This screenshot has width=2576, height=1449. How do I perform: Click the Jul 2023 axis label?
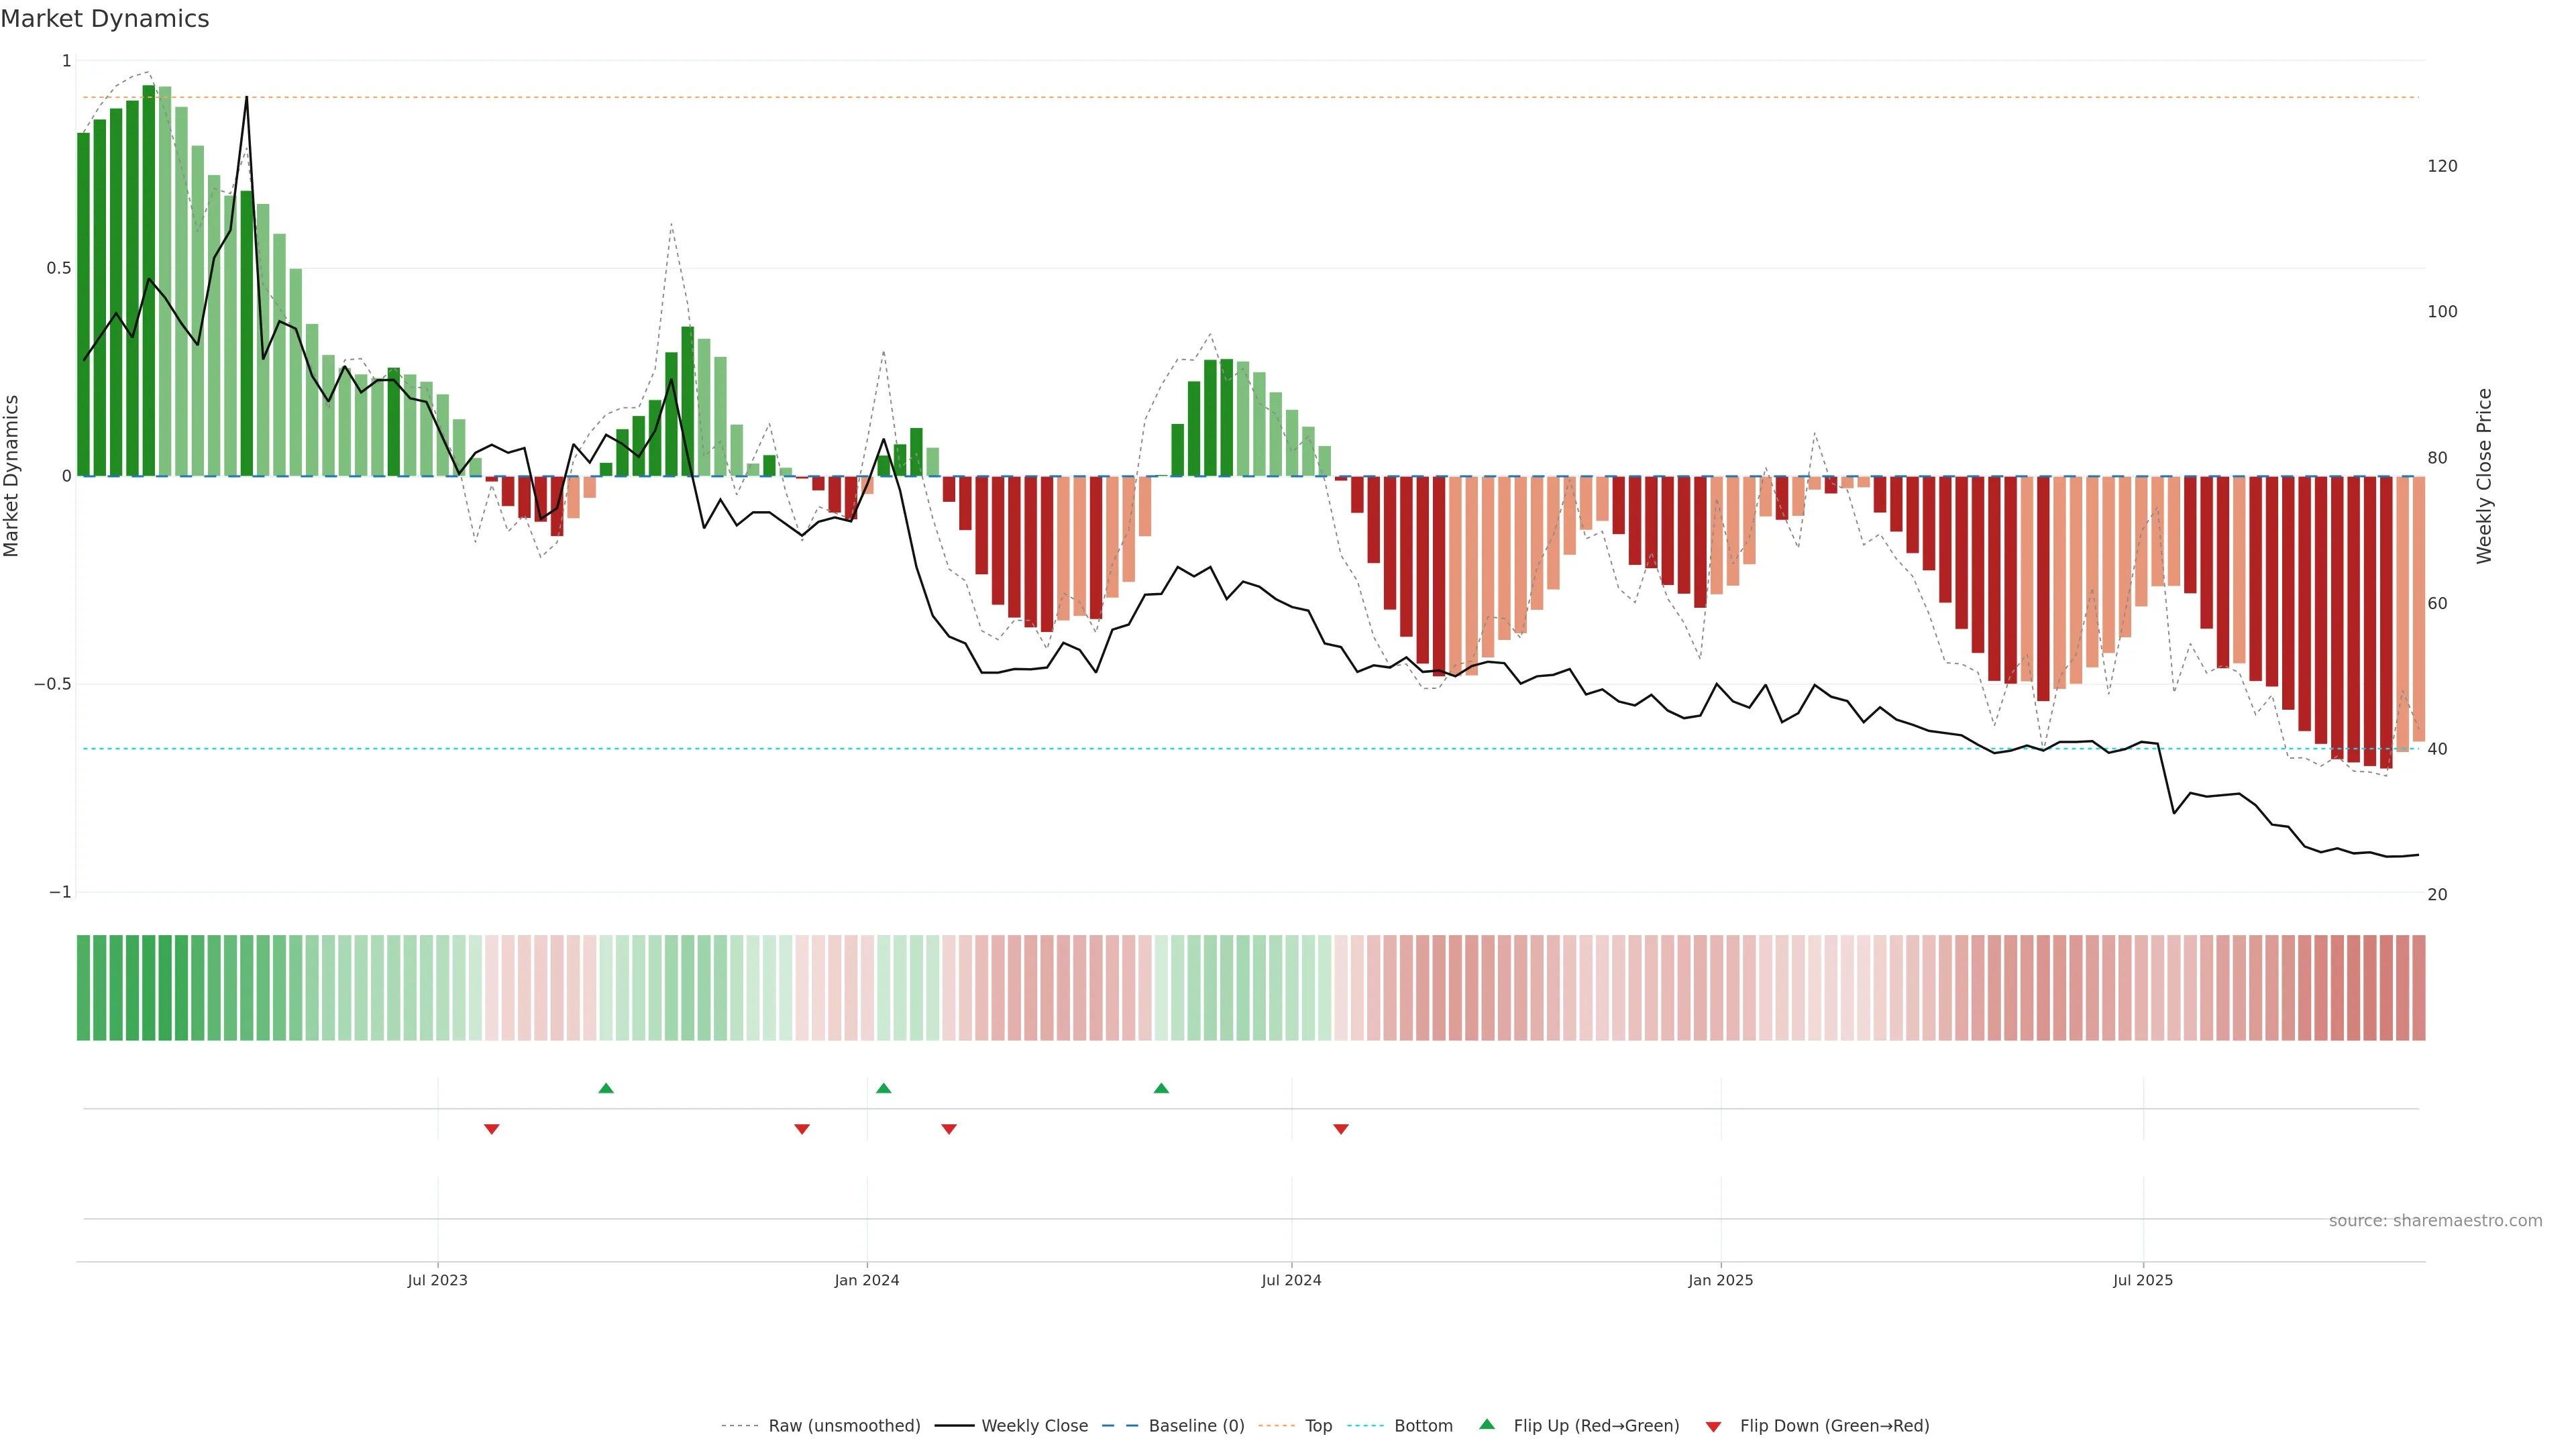(x=437, y=1280)
